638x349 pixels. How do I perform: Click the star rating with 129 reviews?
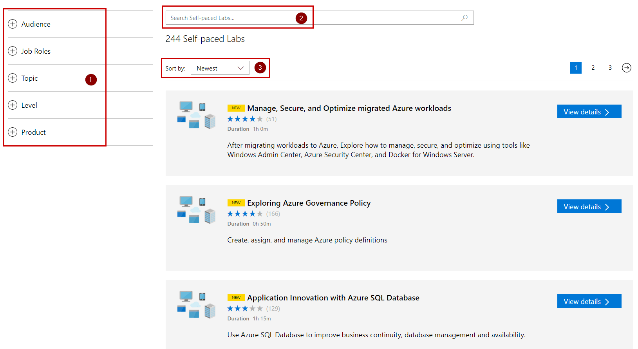pyautogui.click(x=245, y=309)
